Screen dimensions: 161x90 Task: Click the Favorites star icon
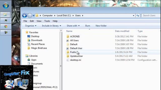click(x=27, y=32)
